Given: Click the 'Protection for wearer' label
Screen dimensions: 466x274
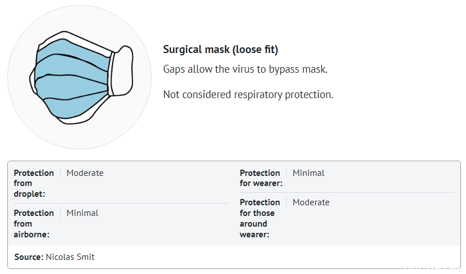Looking at the screenshot, I should coord(261,178).
